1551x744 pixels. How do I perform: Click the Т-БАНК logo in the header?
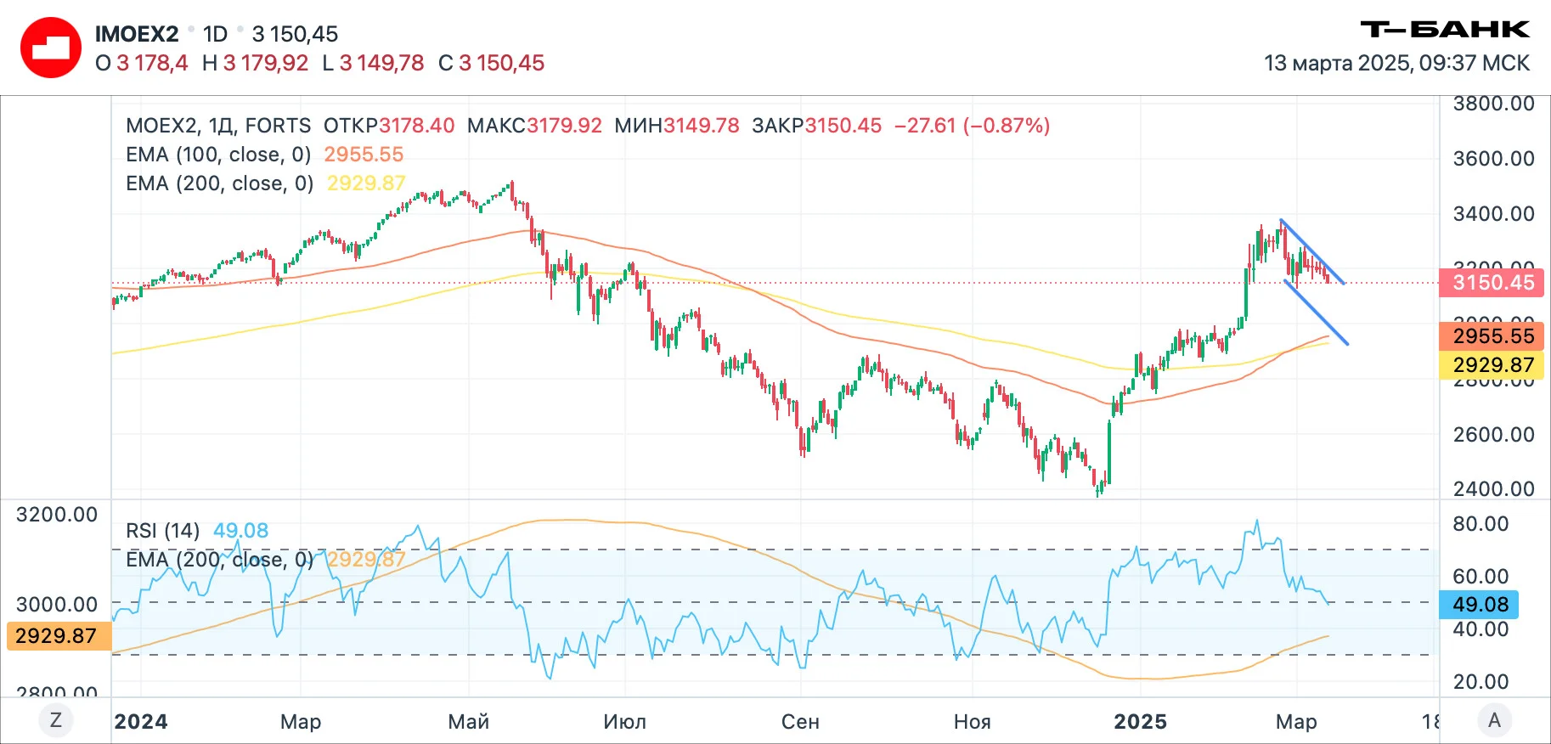tap(1445, 30)
